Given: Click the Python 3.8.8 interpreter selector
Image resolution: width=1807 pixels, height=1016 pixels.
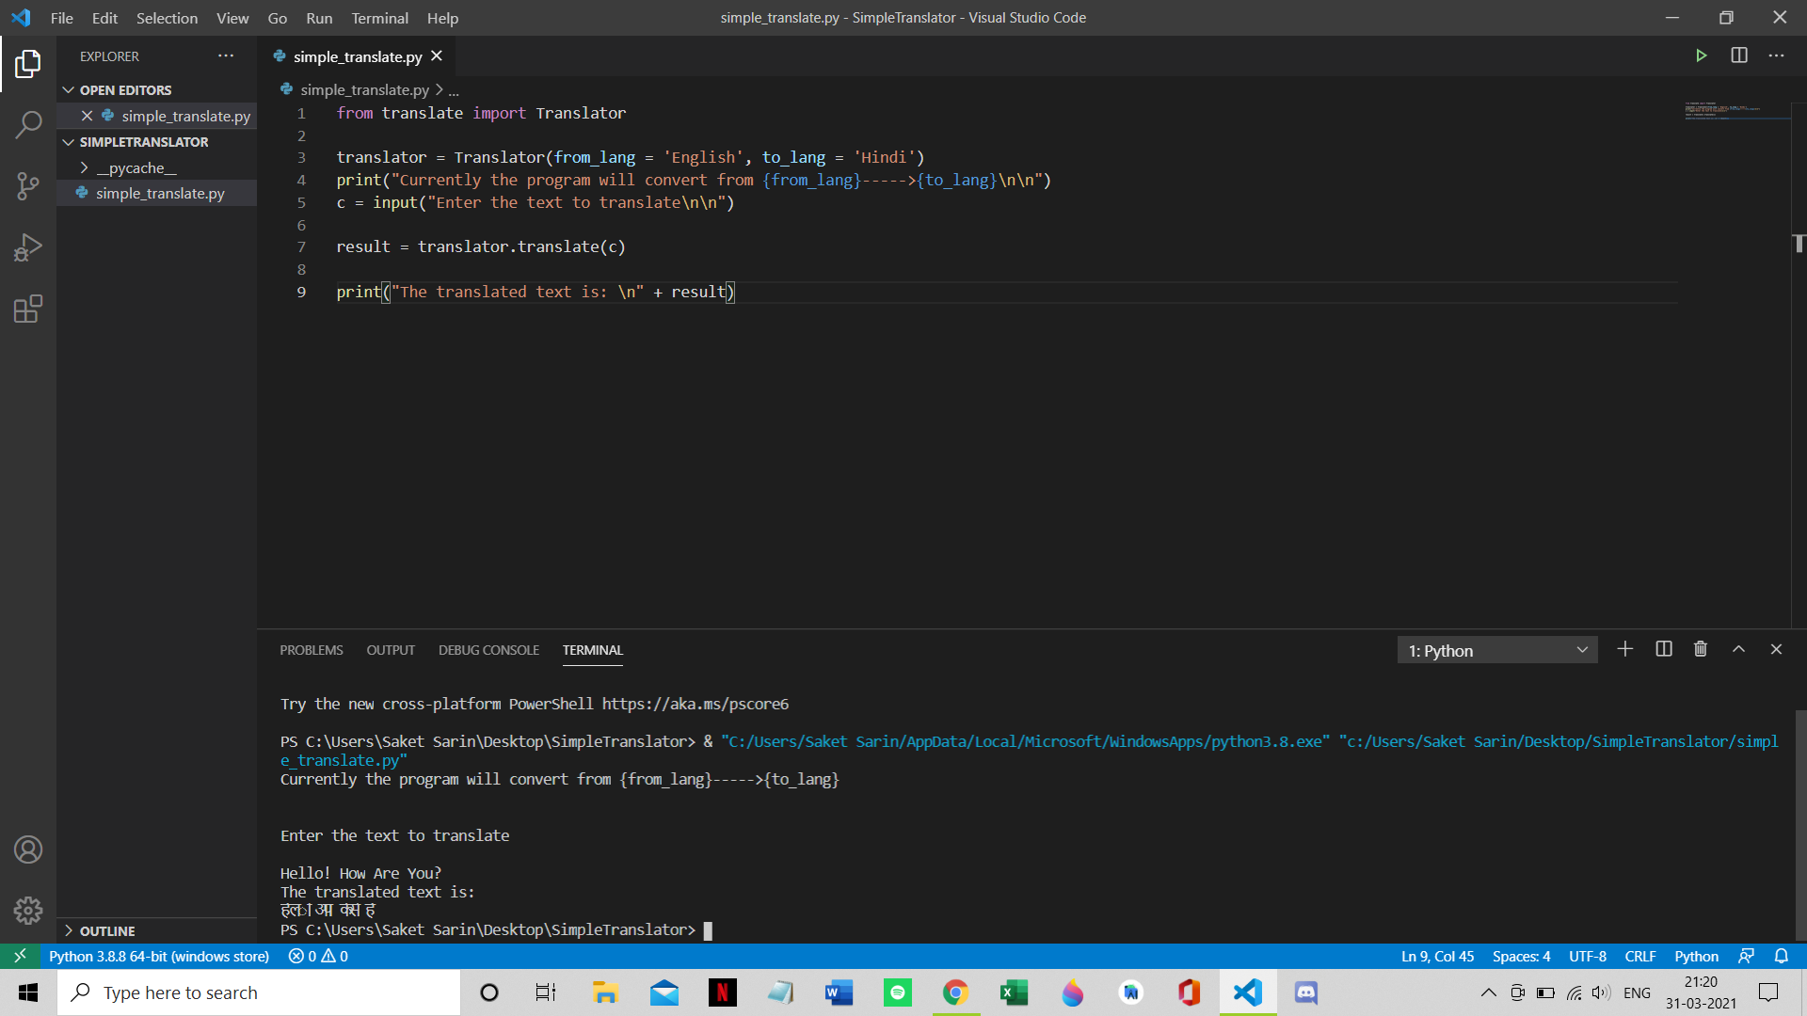Looking at the screenshot, I should [x=159, y=956].
